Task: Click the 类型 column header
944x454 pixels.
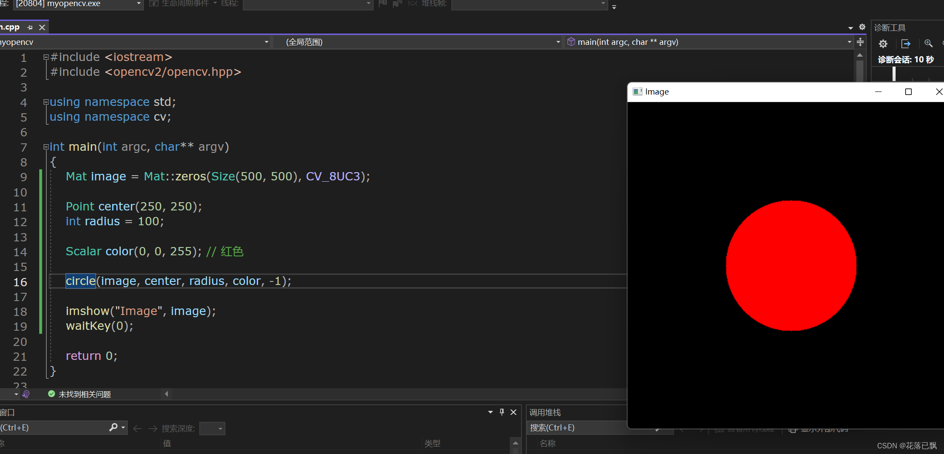Action: click(433, 443)
